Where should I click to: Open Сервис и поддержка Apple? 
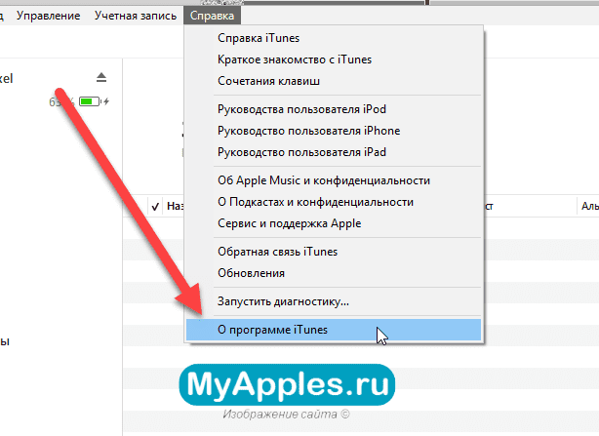pyautogui.click(x=333, y=223)
